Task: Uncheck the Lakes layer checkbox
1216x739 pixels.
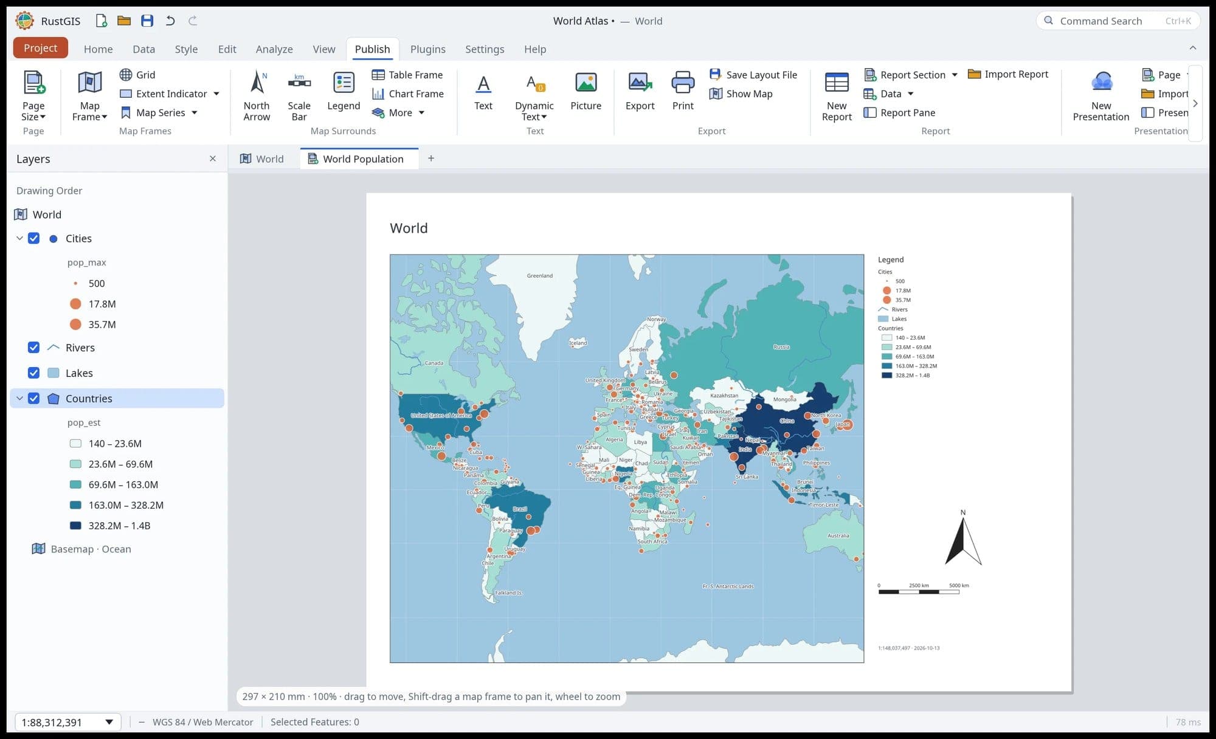Action: [34, 373]
